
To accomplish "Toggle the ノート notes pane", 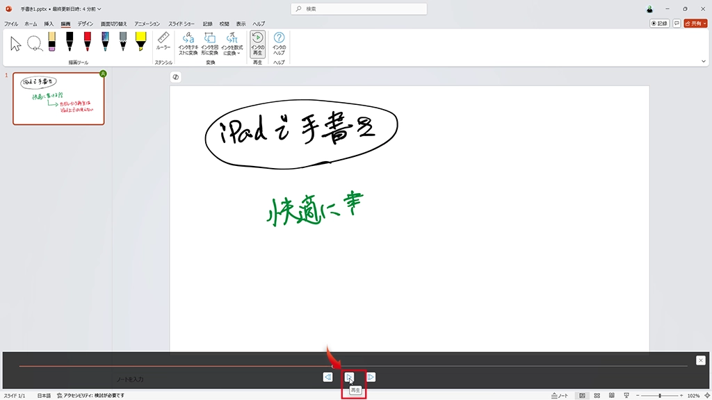I will point(560,395).
